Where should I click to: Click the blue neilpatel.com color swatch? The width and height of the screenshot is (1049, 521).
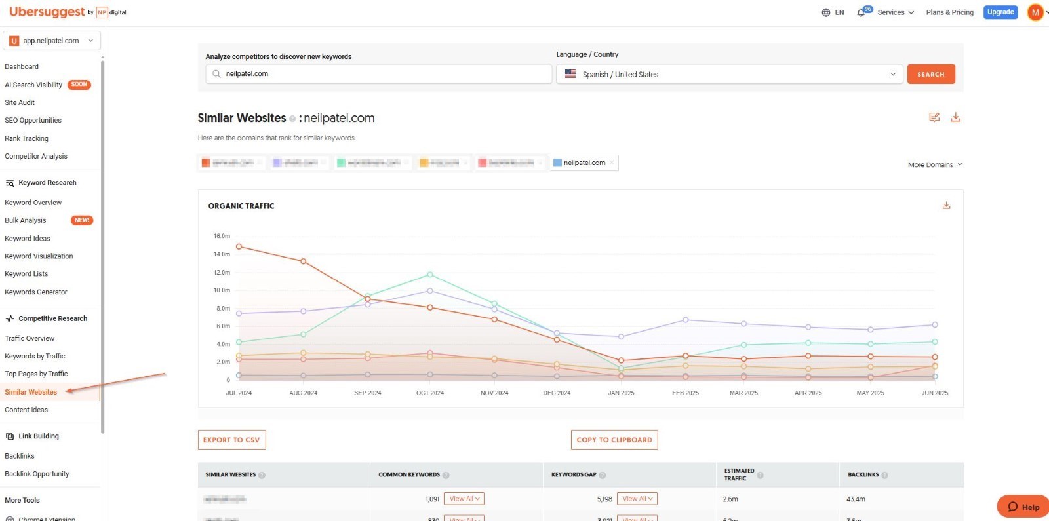point(557,163)
